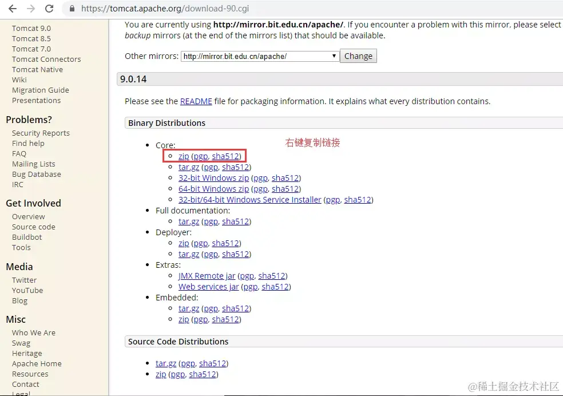Select Tomcat Native sidebar link

37,70
